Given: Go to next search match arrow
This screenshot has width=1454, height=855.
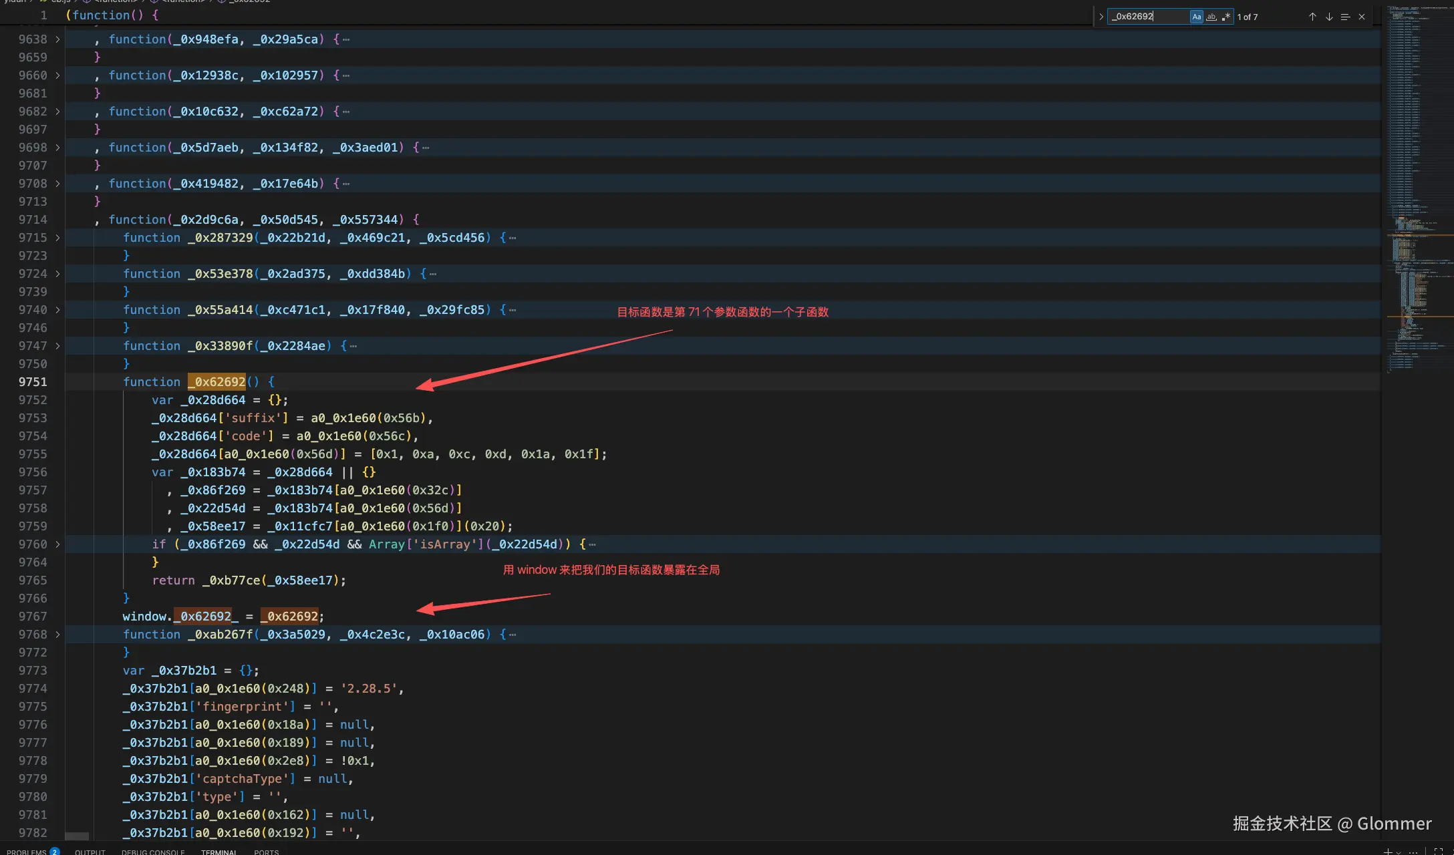Looking at the screenshot, I should (1329, 17).
